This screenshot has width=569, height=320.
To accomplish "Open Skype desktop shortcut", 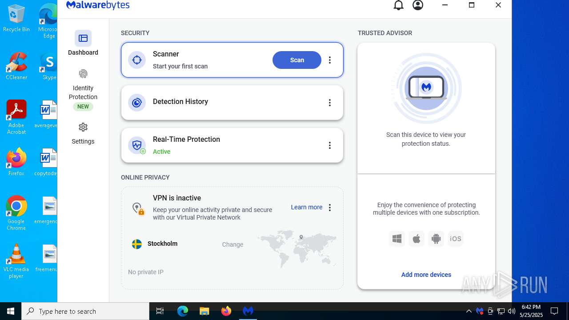I will [x=49, y=67].
